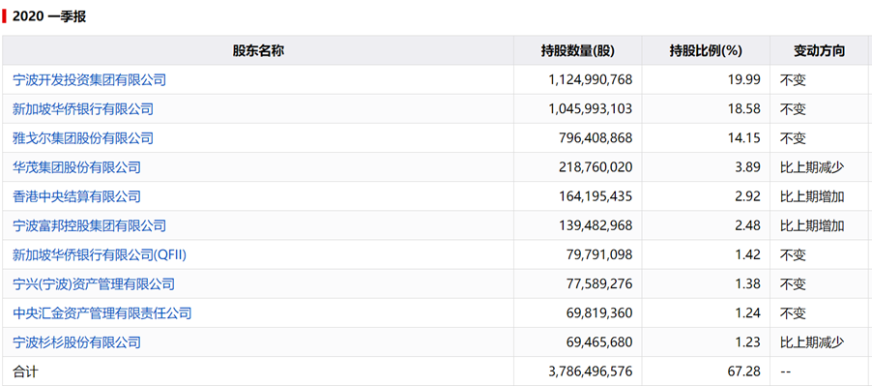Screen dimensions: 872x386
Task: Select percentage value 1.42
Action: pos(749,254)
